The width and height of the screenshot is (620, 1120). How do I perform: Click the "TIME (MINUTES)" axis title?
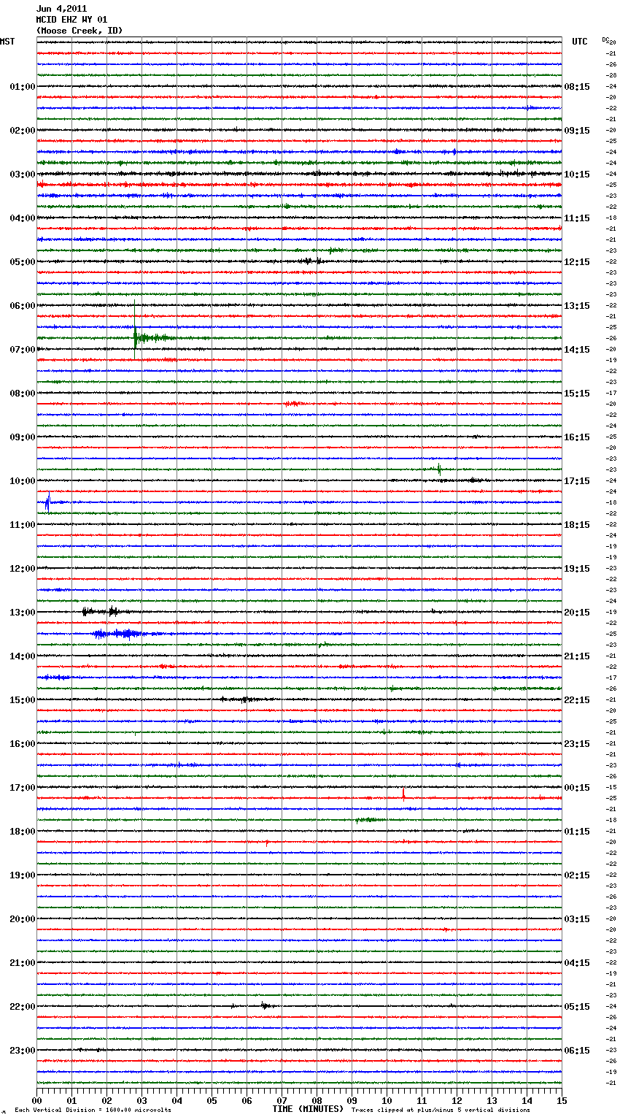[x=308, y=1109]
